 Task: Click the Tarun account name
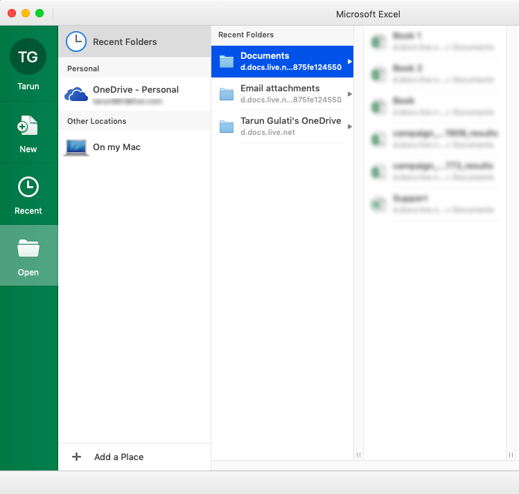(x=28, y=86)
